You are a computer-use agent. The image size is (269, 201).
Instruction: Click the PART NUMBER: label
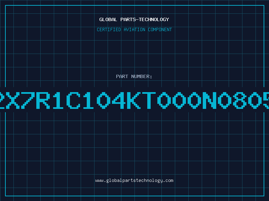click(134, 76)
